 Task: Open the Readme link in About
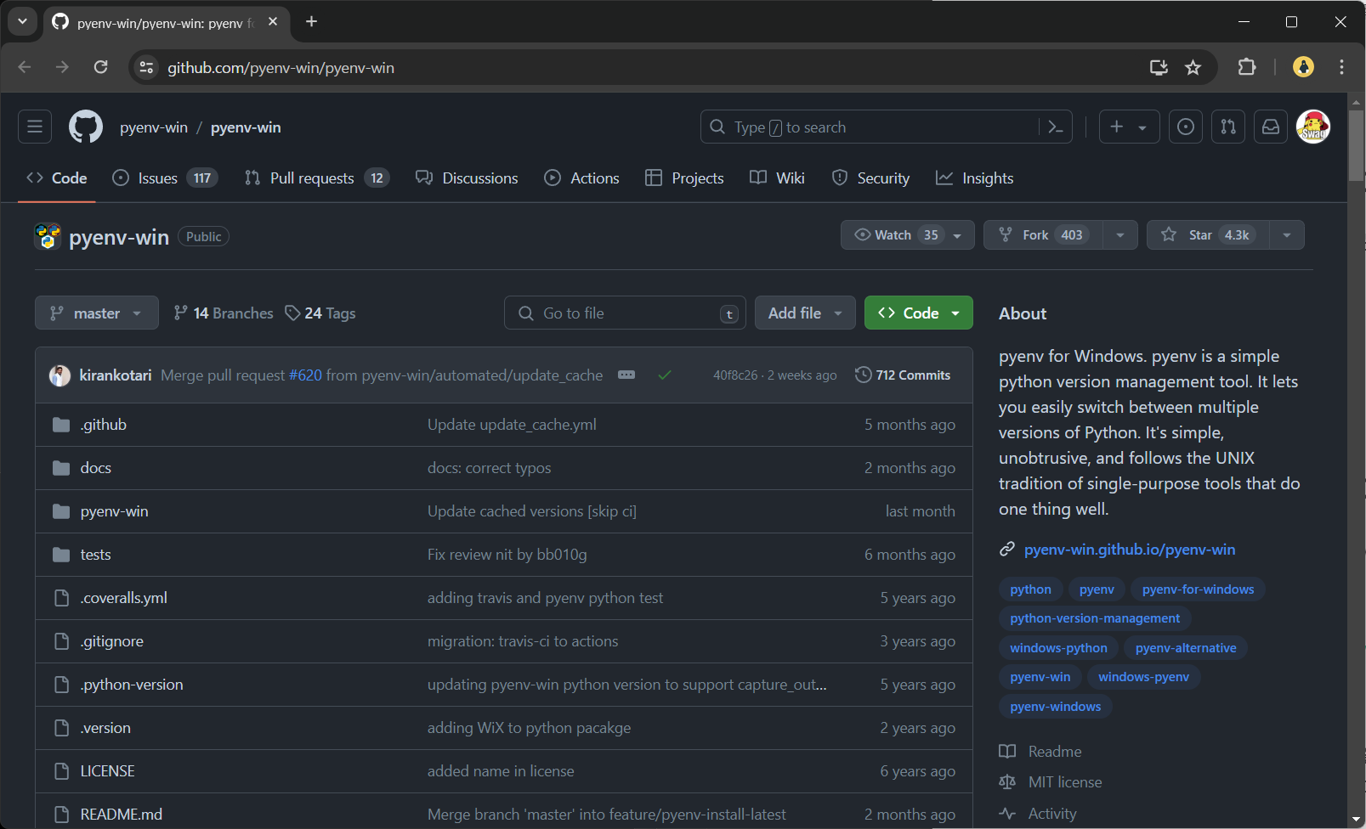1055,751
